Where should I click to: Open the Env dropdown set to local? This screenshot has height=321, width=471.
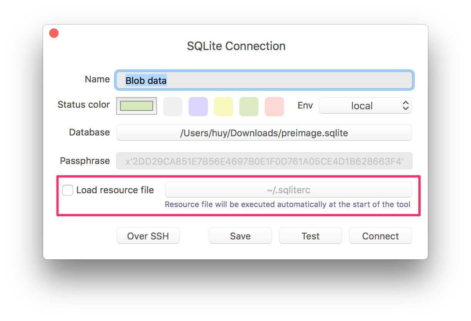click(366, 105)
